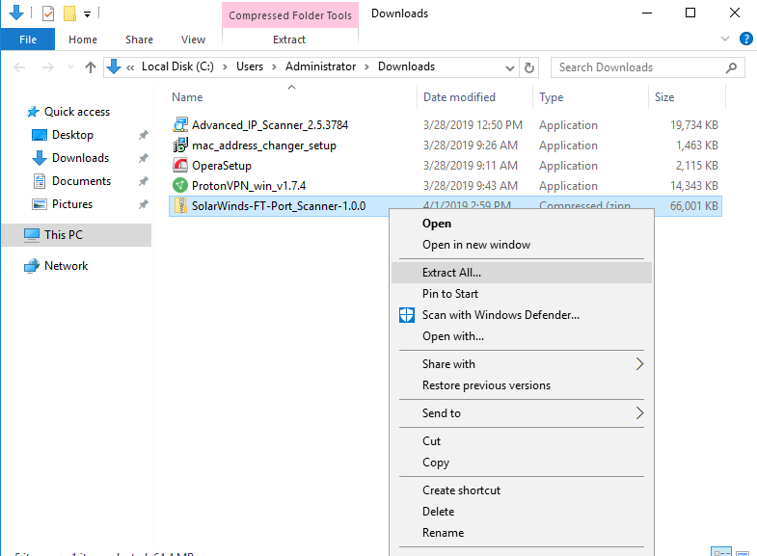Refresh the Downloads folder view
The height and width of the screenshot is (556, 757).
click(529, 67)
